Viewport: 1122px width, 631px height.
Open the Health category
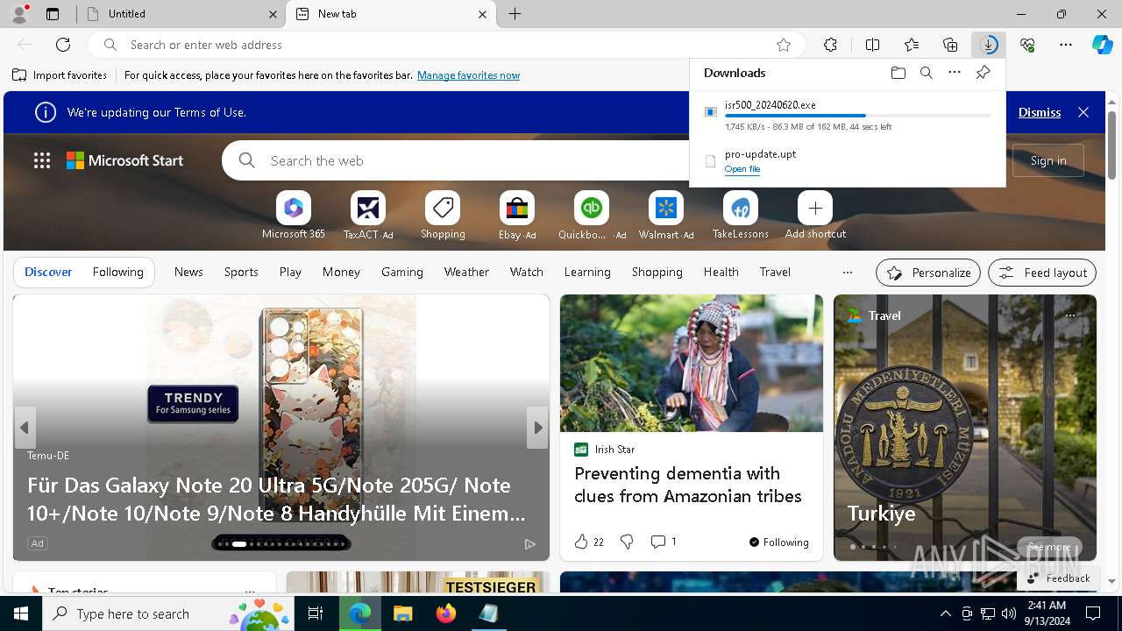[x=721, y=273]
